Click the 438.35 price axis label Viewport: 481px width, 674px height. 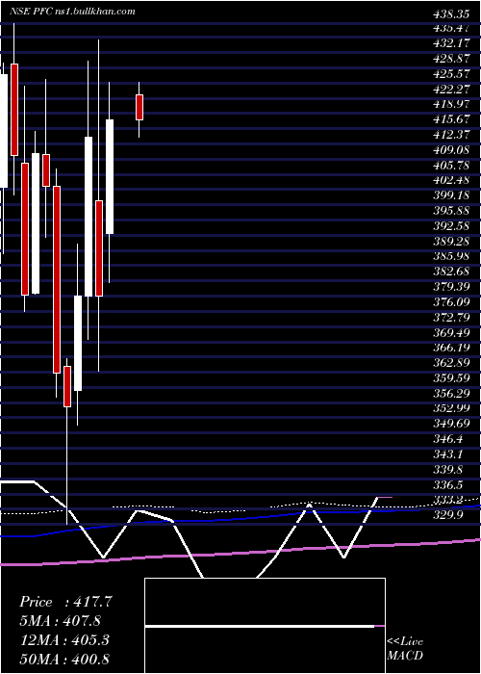(x=450, y=14)
